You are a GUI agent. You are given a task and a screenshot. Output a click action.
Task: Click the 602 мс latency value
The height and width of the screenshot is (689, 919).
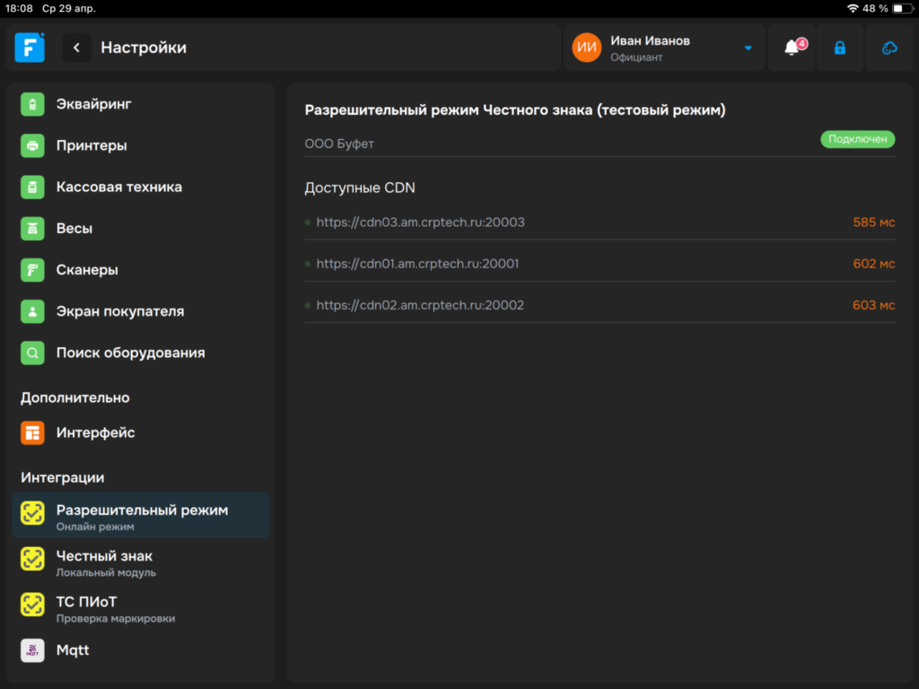pyautogui.click(x=874, y=265)
